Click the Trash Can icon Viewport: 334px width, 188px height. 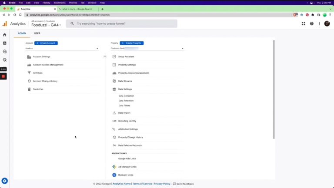29,89
